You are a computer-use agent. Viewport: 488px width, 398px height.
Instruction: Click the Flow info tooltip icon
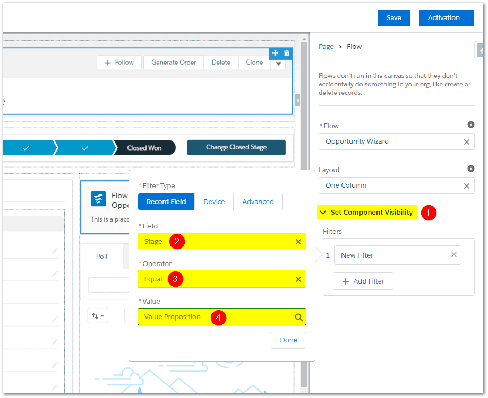tap(470, 125)
